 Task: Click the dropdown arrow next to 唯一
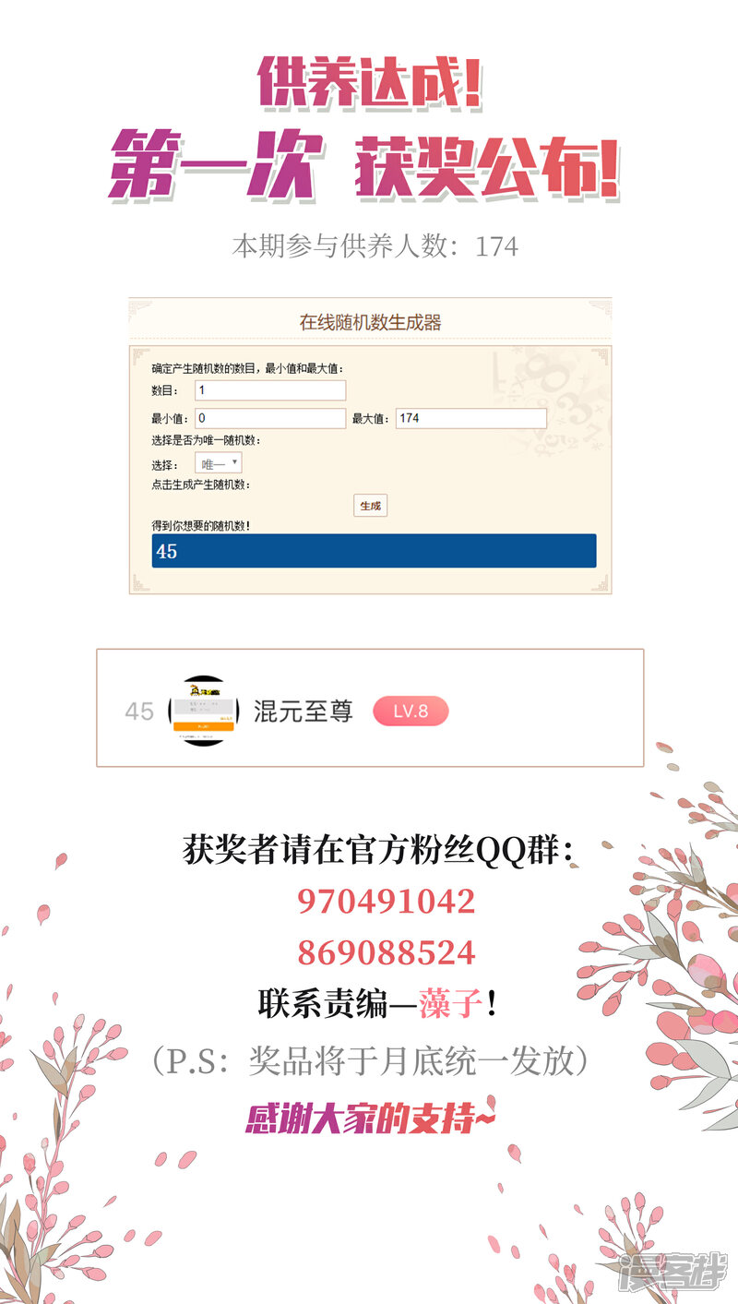tap(234, 462)
